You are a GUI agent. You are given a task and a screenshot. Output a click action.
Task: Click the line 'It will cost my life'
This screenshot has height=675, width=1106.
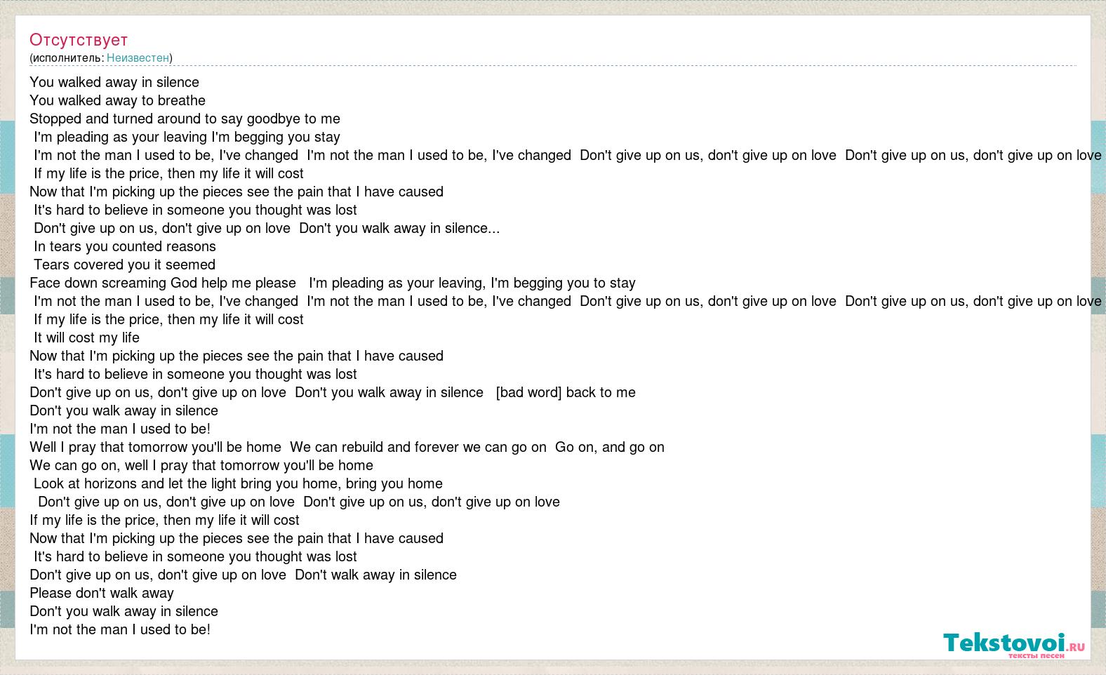point(87,337)
